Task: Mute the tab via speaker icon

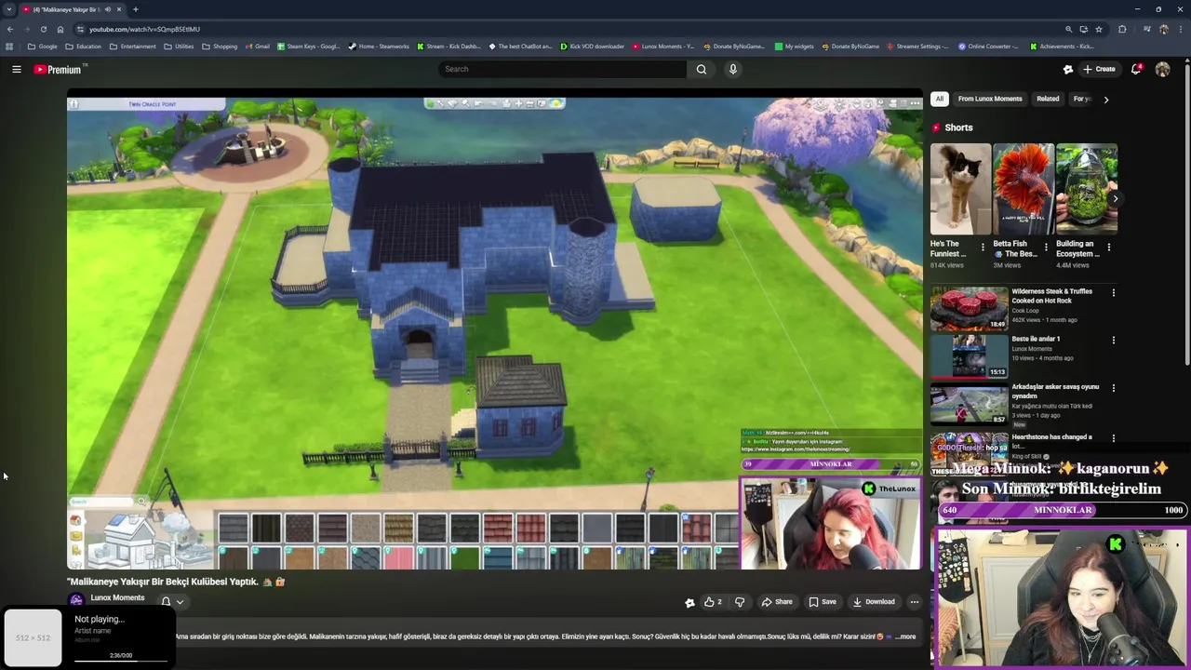Action: point(108,9)
